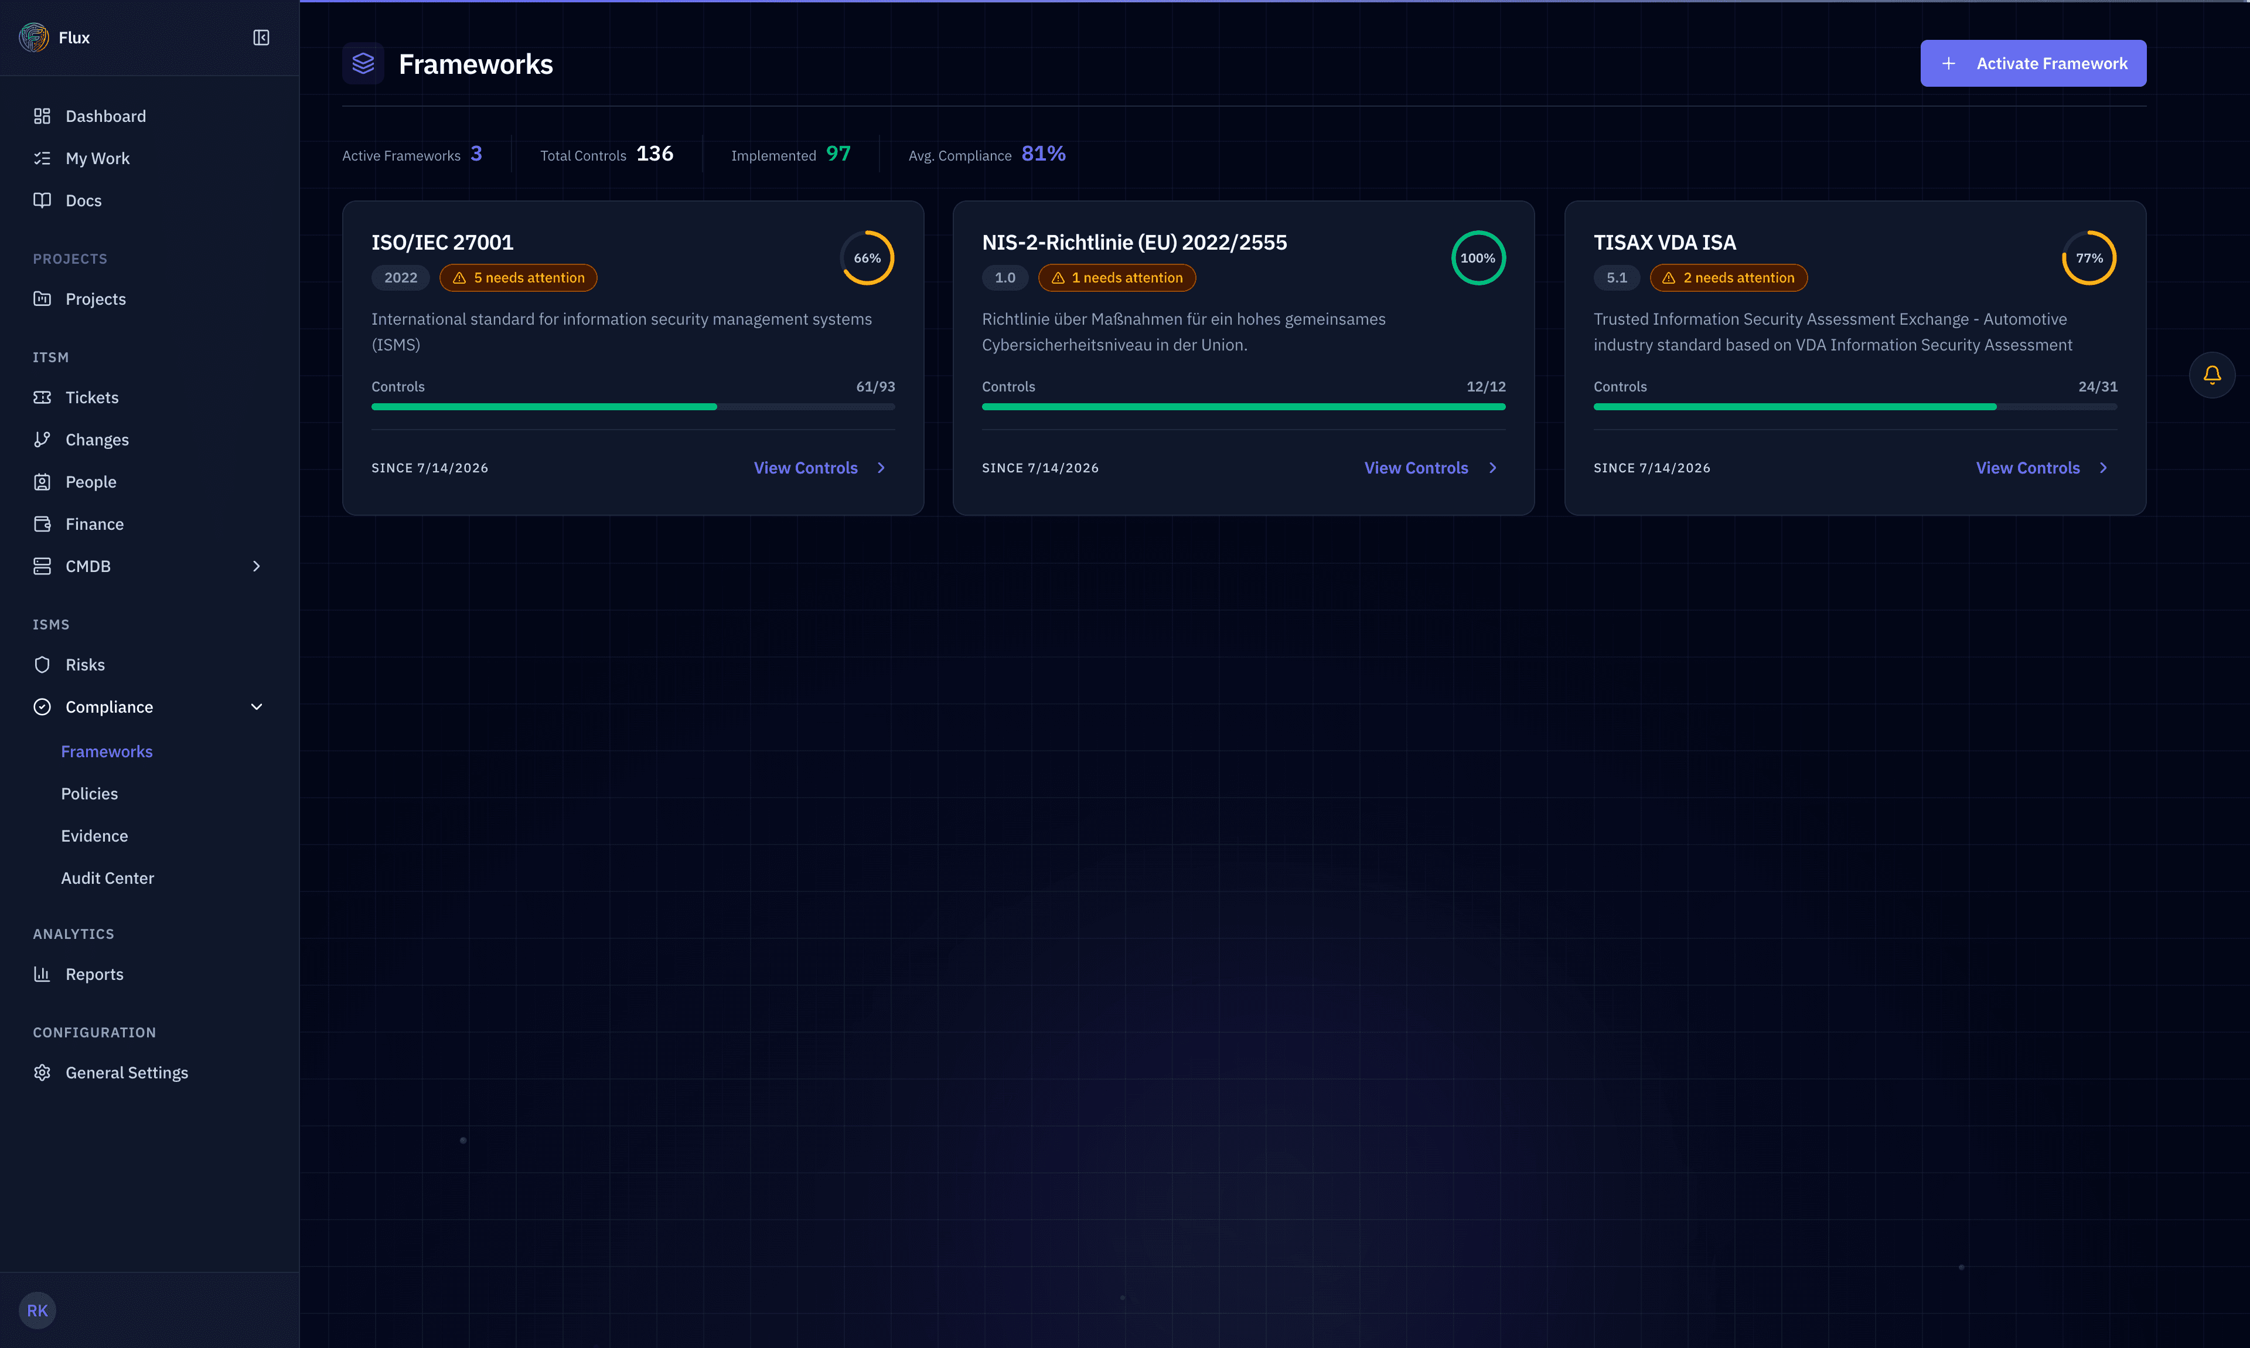This screenshot has height=1348, width=2250.
Task: Open the Changes page
Action: (150, 440)
